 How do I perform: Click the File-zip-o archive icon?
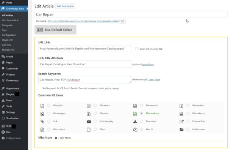point(89,114)
